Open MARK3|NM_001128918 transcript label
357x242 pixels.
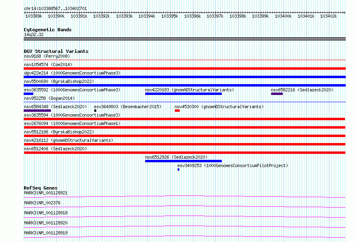(46, 213)
